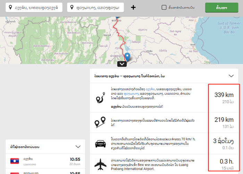Collapse the local time panel chevron
This screenshot has width=243, height=174.
click(x=78, y=147)
